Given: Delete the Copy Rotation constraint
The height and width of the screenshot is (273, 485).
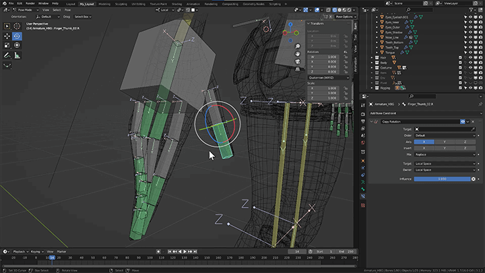Looking at the screenshot, I should point(473,121).
